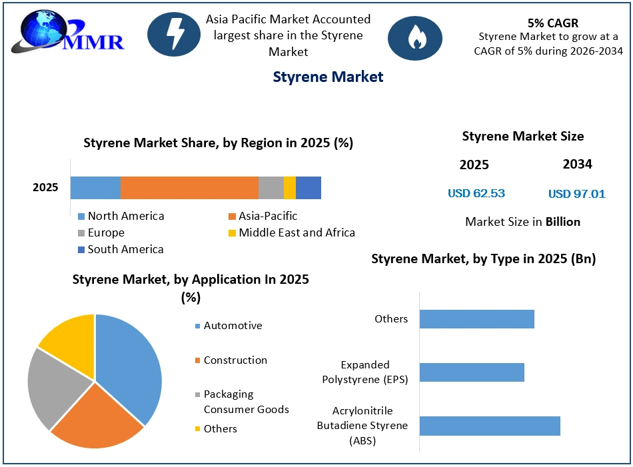The image size is (633, 467).
Task: Click the "Construction" legend label
Action: pyautogui.click(x=235, y=360)
